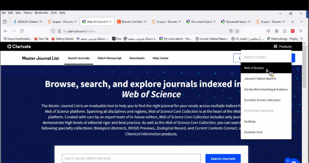Open the Help menu

tap(62, 13)
